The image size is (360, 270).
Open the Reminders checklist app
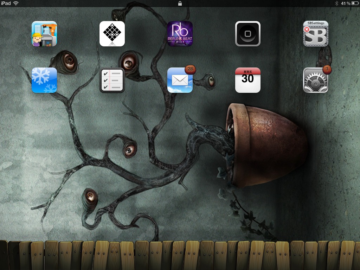pos(112,80)
